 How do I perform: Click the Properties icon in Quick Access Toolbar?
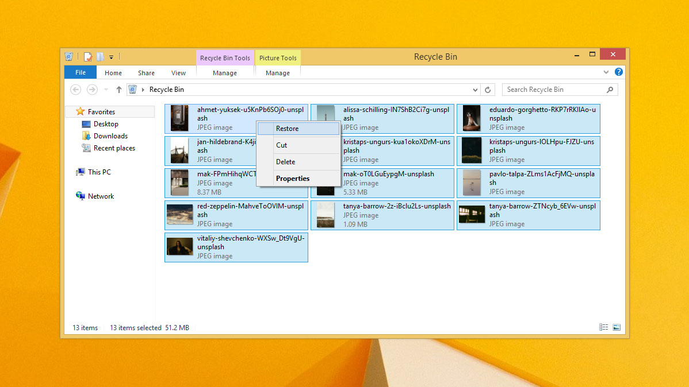pyautogui.click(x=87, y=56)
